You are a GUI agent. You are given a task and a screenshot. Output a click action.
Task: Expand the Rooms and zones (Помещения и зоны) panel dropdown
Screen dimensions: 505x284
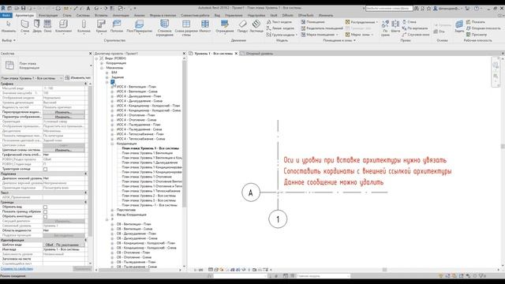pyautogui.click(x=340, y=40)
